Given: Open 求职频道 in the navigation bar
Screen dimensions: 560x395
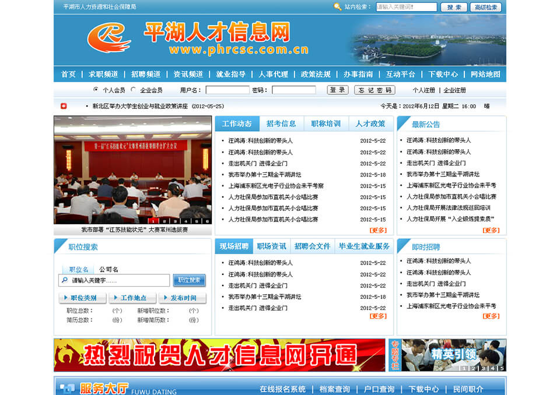Looking at the screenshot, I should point(103,74).
